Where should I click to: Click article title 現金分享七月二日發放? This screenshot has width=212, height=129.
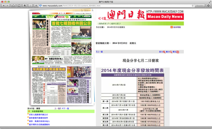coord(141,61)
